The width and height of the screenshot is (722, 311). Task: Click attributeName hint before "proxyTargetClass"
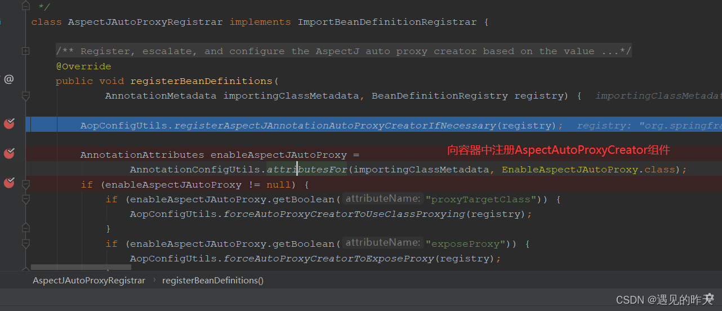click(383, 198)
